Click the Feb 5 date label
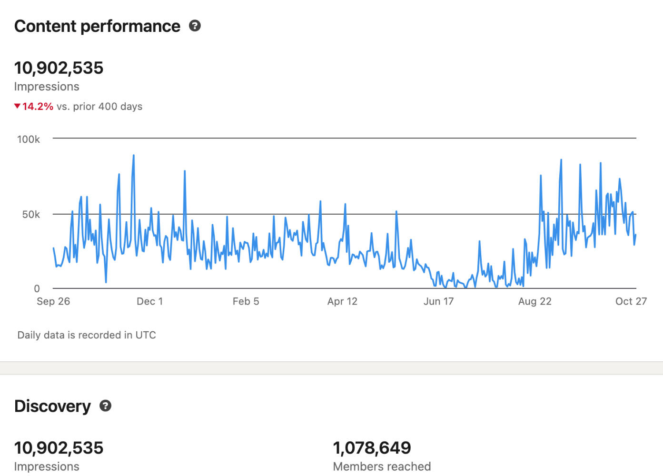The width and height of the screenshot is (663, 476). [246, 301]
